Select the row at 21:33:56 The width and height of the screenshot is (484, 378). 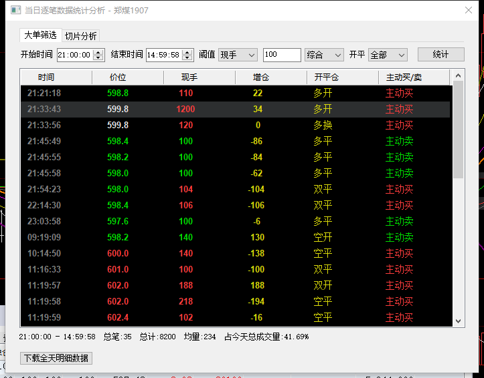coord(234,125)
